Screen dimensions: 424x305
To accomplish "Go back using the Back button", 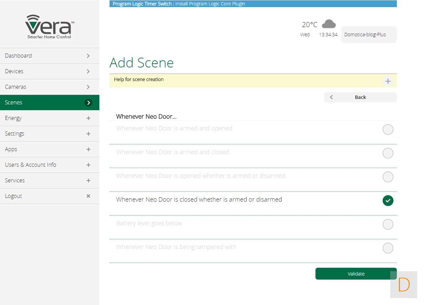I will (x=360, y=97).
